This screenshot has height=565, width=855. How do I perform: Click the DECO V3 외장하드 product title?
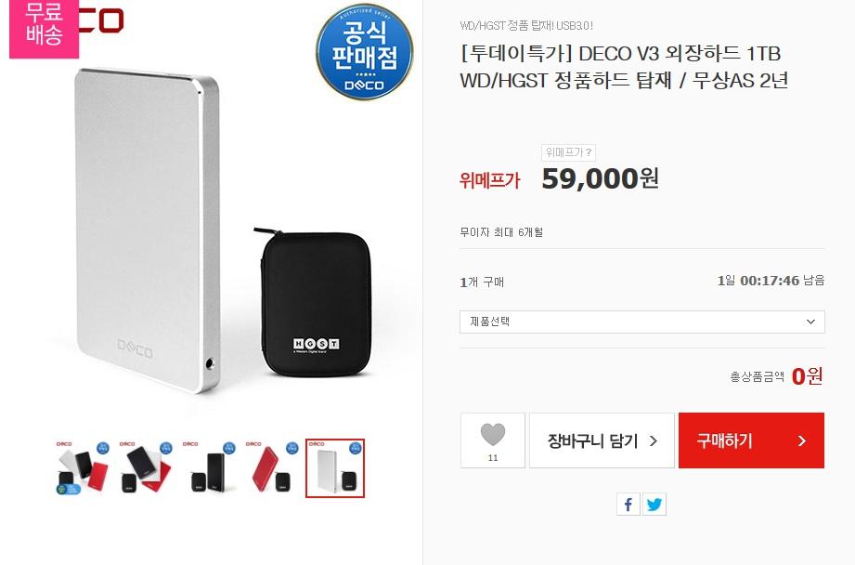(x=624, y=67)
